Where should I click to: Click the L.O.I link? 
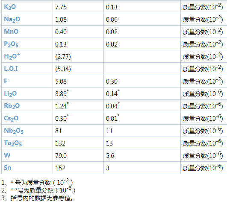click(11, 69)
